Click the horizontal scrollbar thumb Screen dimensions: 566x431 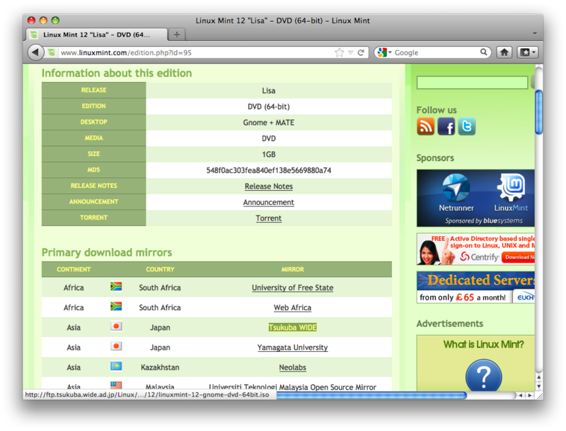371,396
